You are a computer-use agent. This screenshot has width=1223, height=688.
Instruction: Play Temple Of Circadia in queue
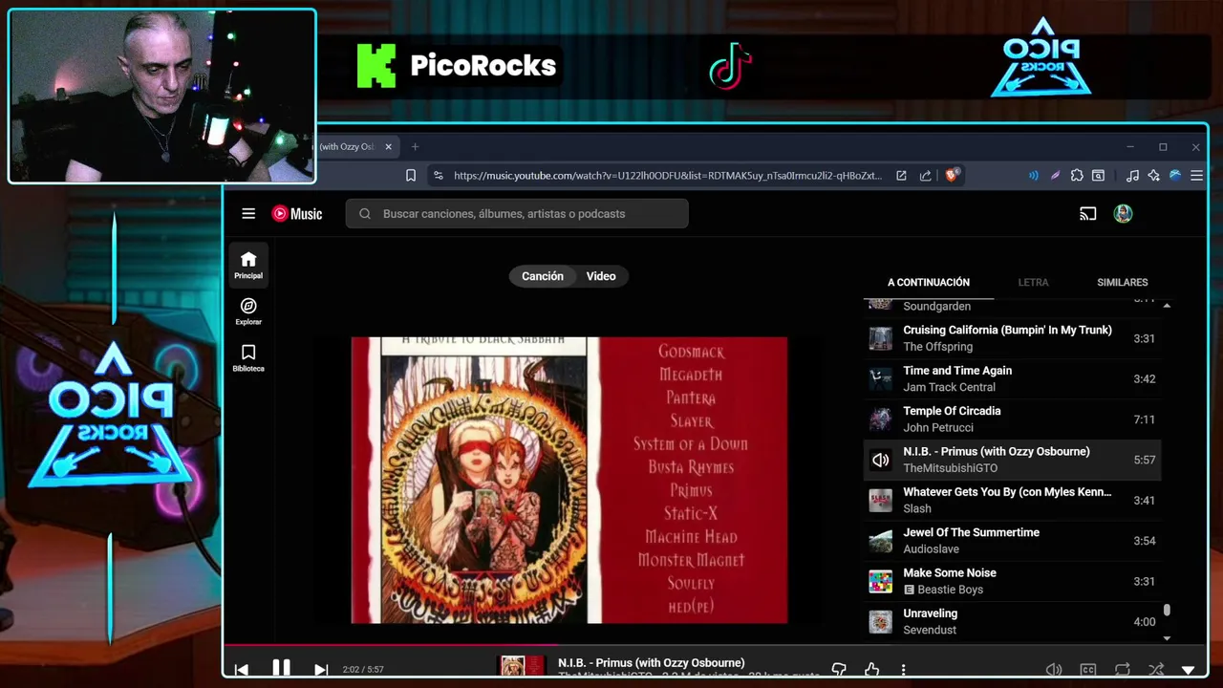pyautogui.click(x=1013, y=419)
